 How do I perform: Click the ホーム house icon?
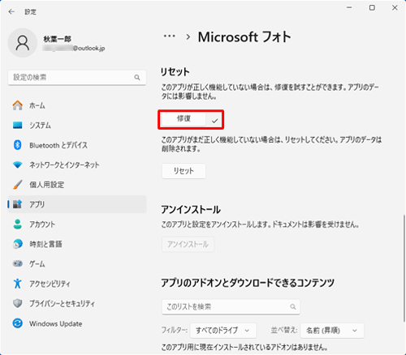18,105
